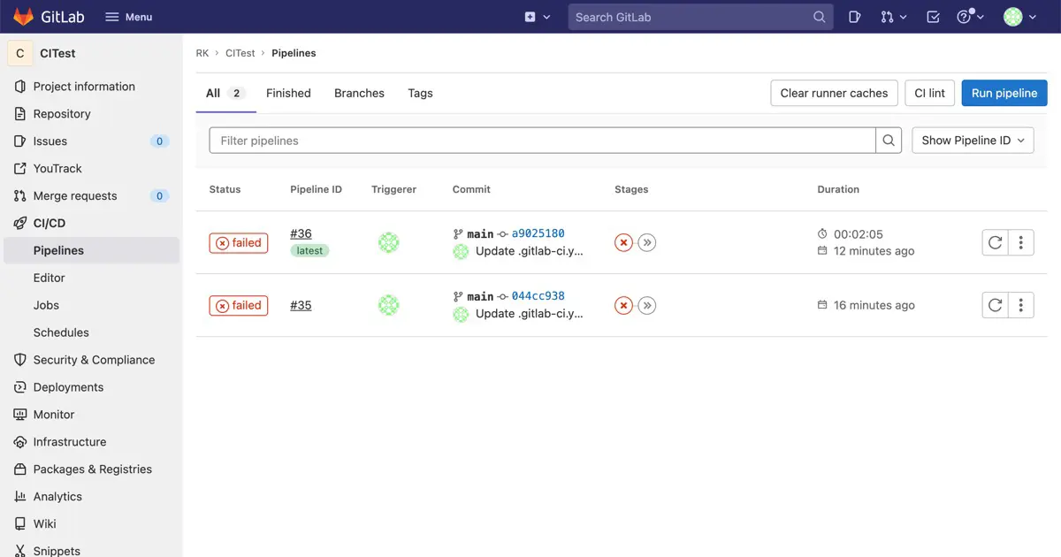Click the Run pipeline button
Image resolution: width=1061 pixels, height=557 pixels.
(x=1004, y=93)
